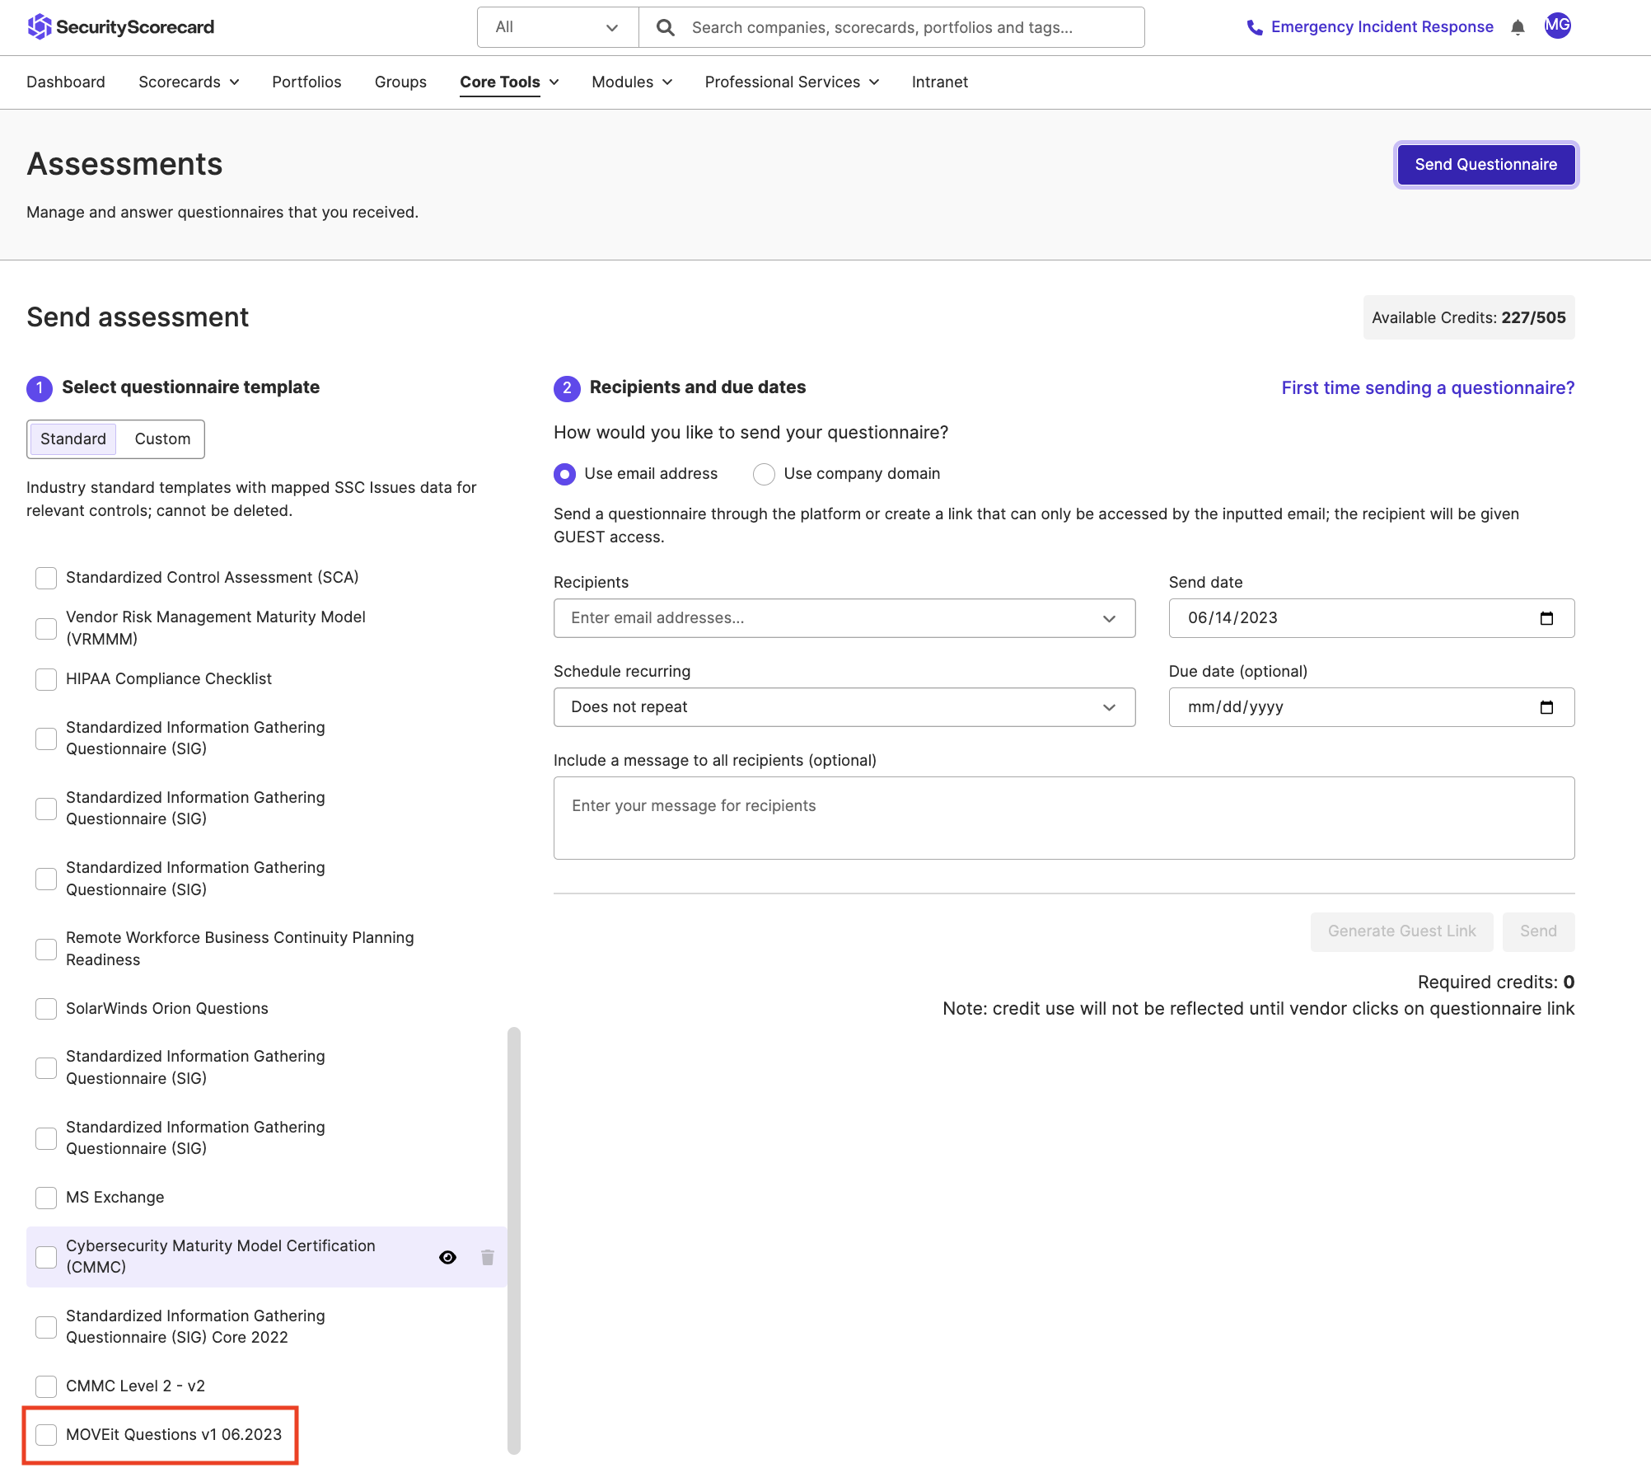
Task: Open the All search scope dropdown
Action: [558, 27]
